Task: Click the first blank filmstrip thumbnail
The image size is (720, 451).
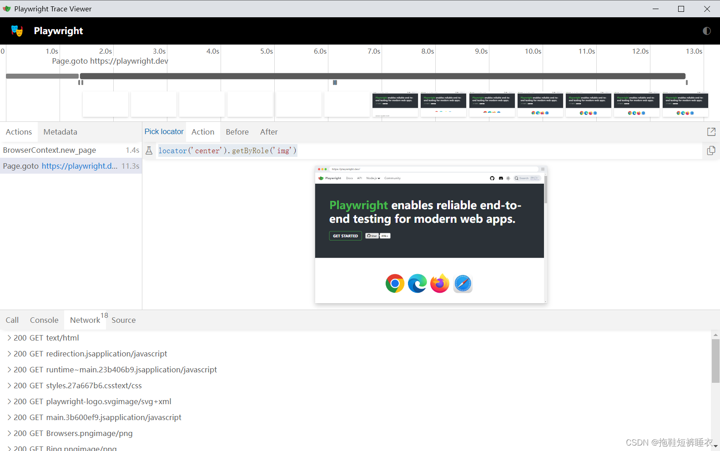Action: click(x=106, y=104)
